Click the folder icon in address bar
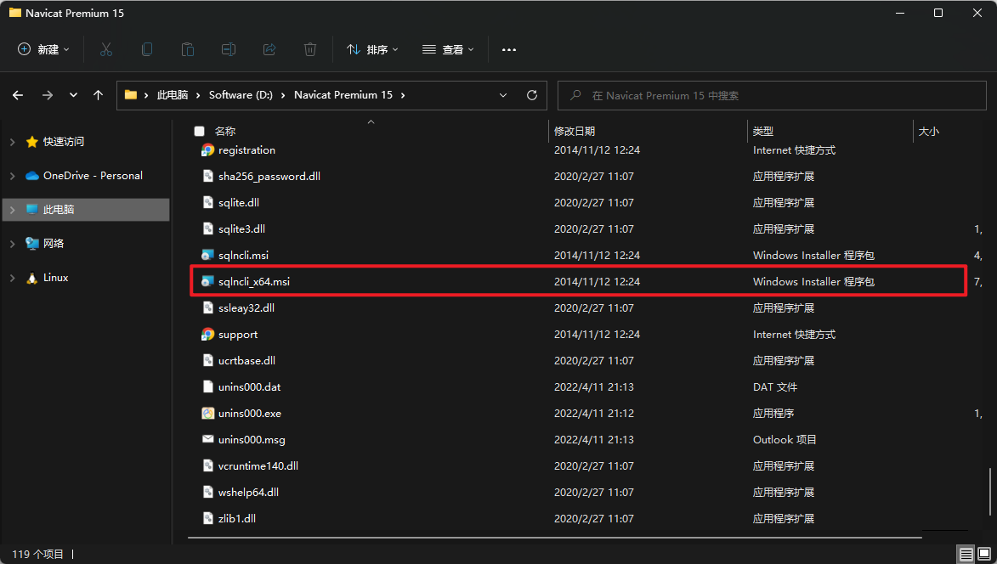This screenshot has height=564, width=997. (131, 95)
